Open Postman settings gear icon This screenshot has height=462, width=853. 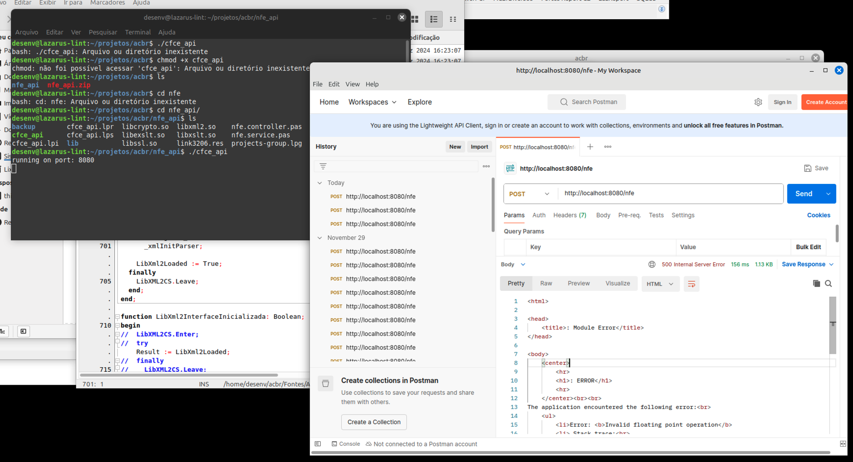(758, 102)
